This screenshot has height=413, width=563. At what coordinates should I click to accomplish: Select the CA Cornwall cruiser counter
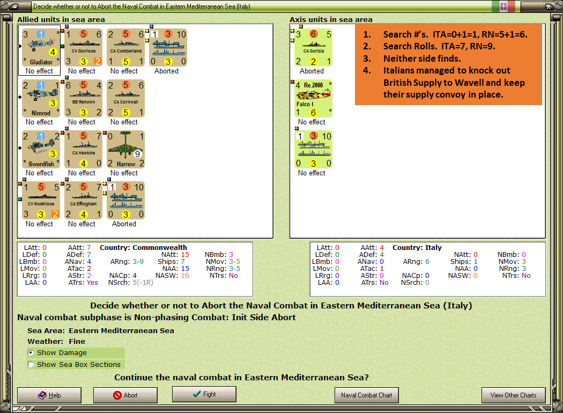pyautogui.click(x=125, y=98)
